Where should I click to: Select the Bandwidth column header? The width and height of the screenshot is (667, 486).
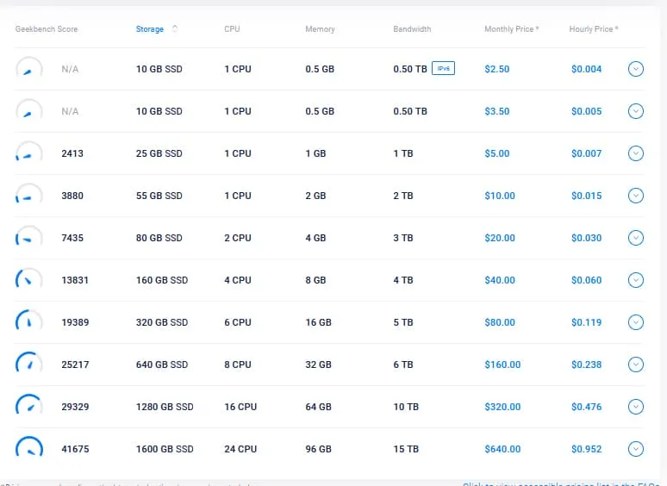(x=412, y=29)
